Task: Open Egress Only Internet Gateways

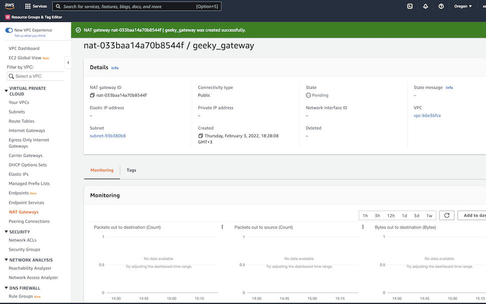Action: 29,143
